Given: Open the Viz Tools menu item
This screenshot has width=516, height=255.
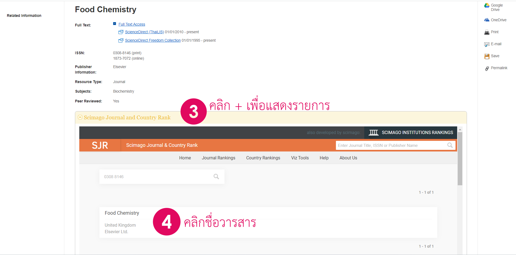Looking at the screenshot, I should click(x=300, y=158).
